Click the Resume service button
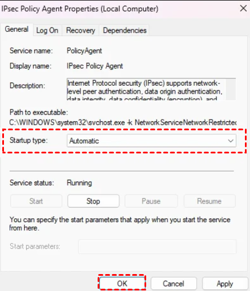Image resolution: width=250 pixels, height=291 pixels. click(x=209, y=201)
